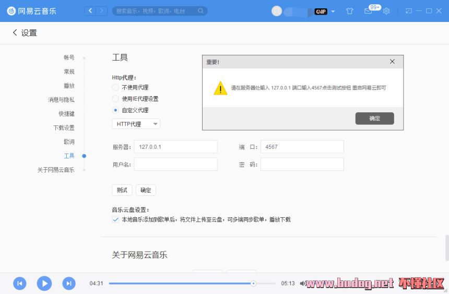
Task: Jump to 消息与隐私 settings section
Action: (x=61, y=100)
